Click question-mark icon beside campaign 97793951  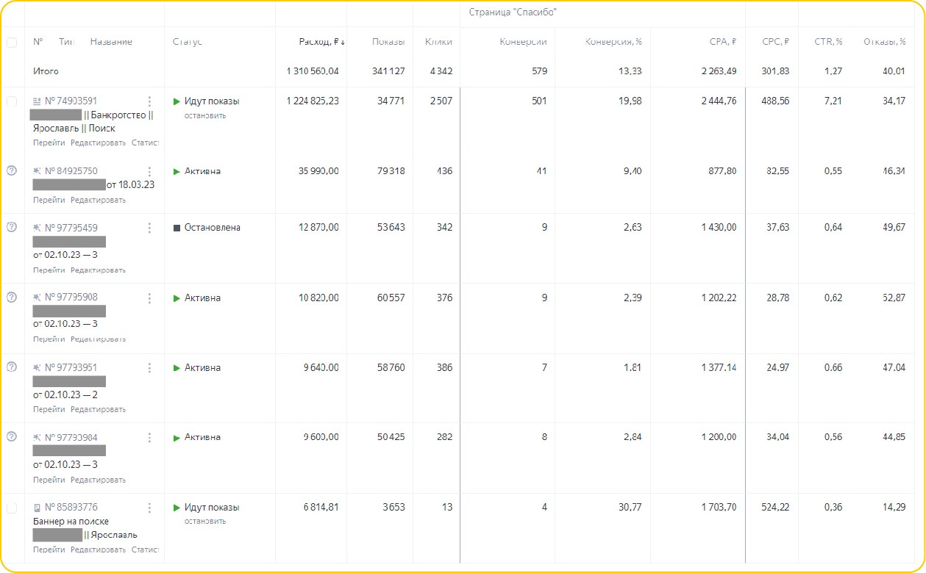12,367
